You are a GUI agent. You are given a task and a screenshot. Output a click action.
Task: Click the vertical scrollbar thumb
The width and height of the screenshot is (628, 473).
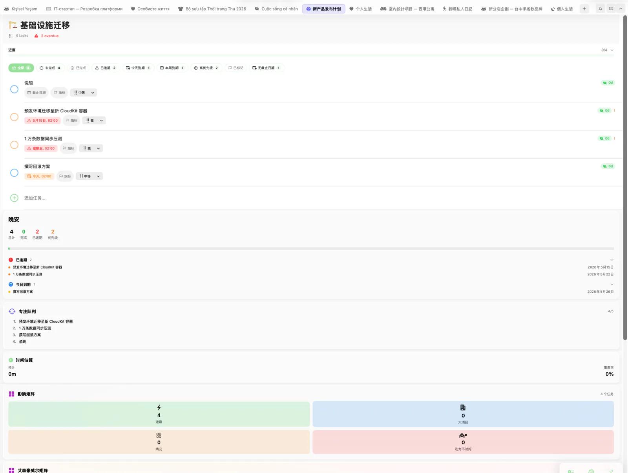625,177
